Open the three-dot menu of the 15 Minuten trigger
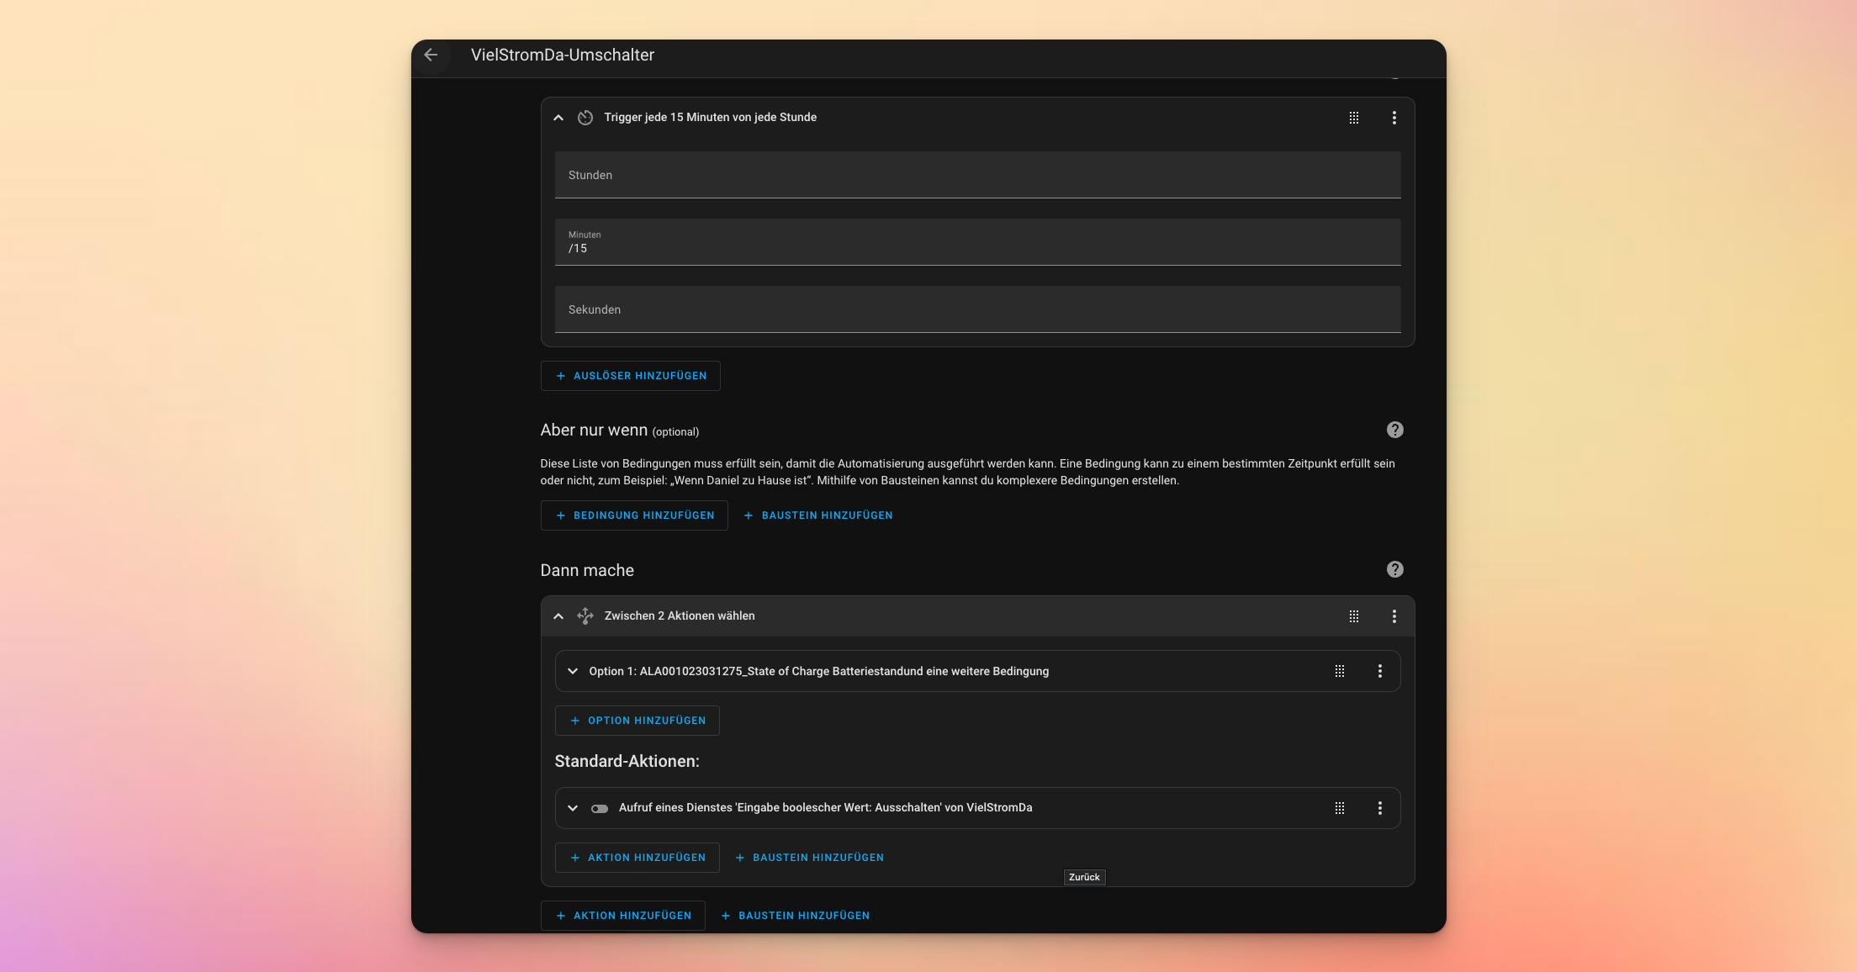The width and height of the screenshot is (1857, 972). tap(1394, 118)
